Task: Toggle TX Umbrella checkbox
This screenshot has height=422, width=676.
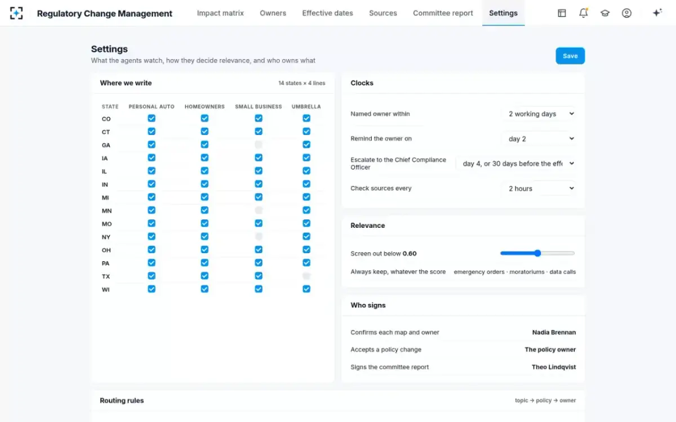Action: click(x=306, y=276)
